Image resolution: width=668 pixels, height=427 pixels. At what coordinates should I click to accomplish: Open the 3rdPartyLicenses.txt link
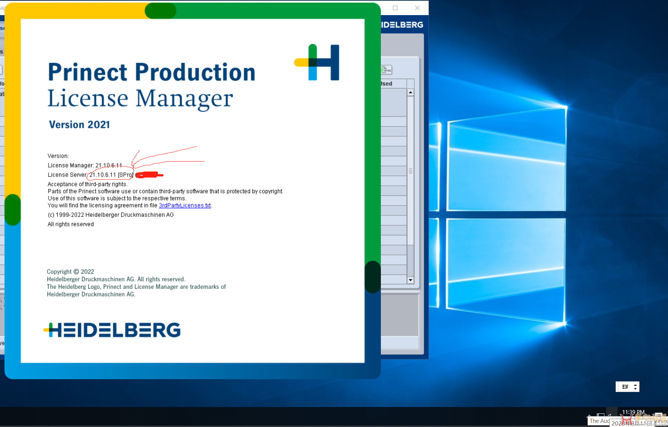pos(185,206)
